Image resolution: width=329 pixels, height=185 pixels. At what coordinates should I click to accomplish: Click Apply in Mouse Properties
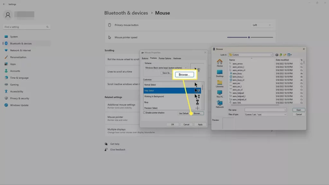click(200, 125)
